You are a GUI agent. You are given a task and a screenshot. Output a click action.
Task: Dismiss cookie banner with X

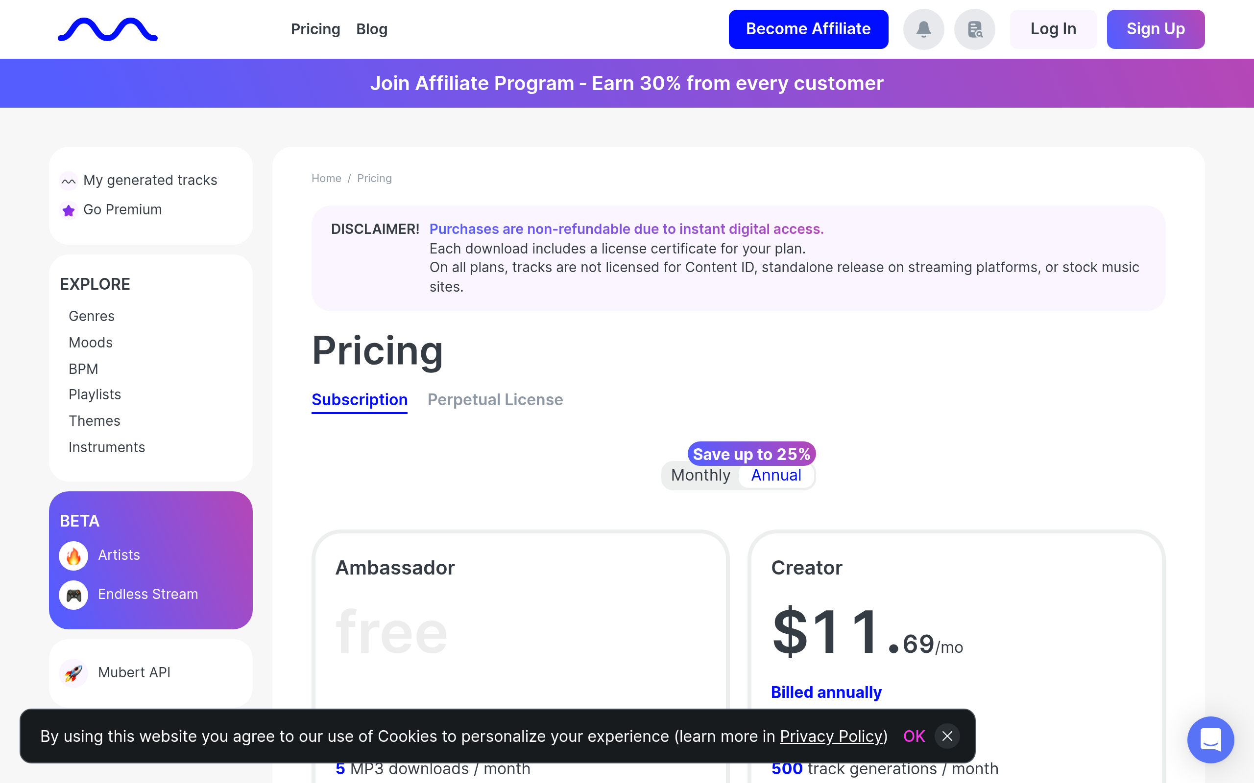pyautogui.click(x=947, y=736)
